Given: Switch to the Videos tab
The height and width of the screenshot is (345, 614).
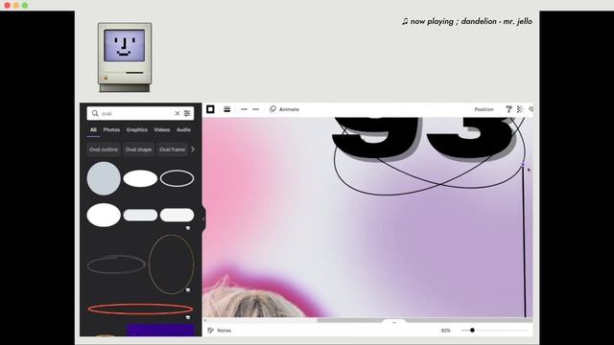Looking at the screenshot, I should [162, 130].
